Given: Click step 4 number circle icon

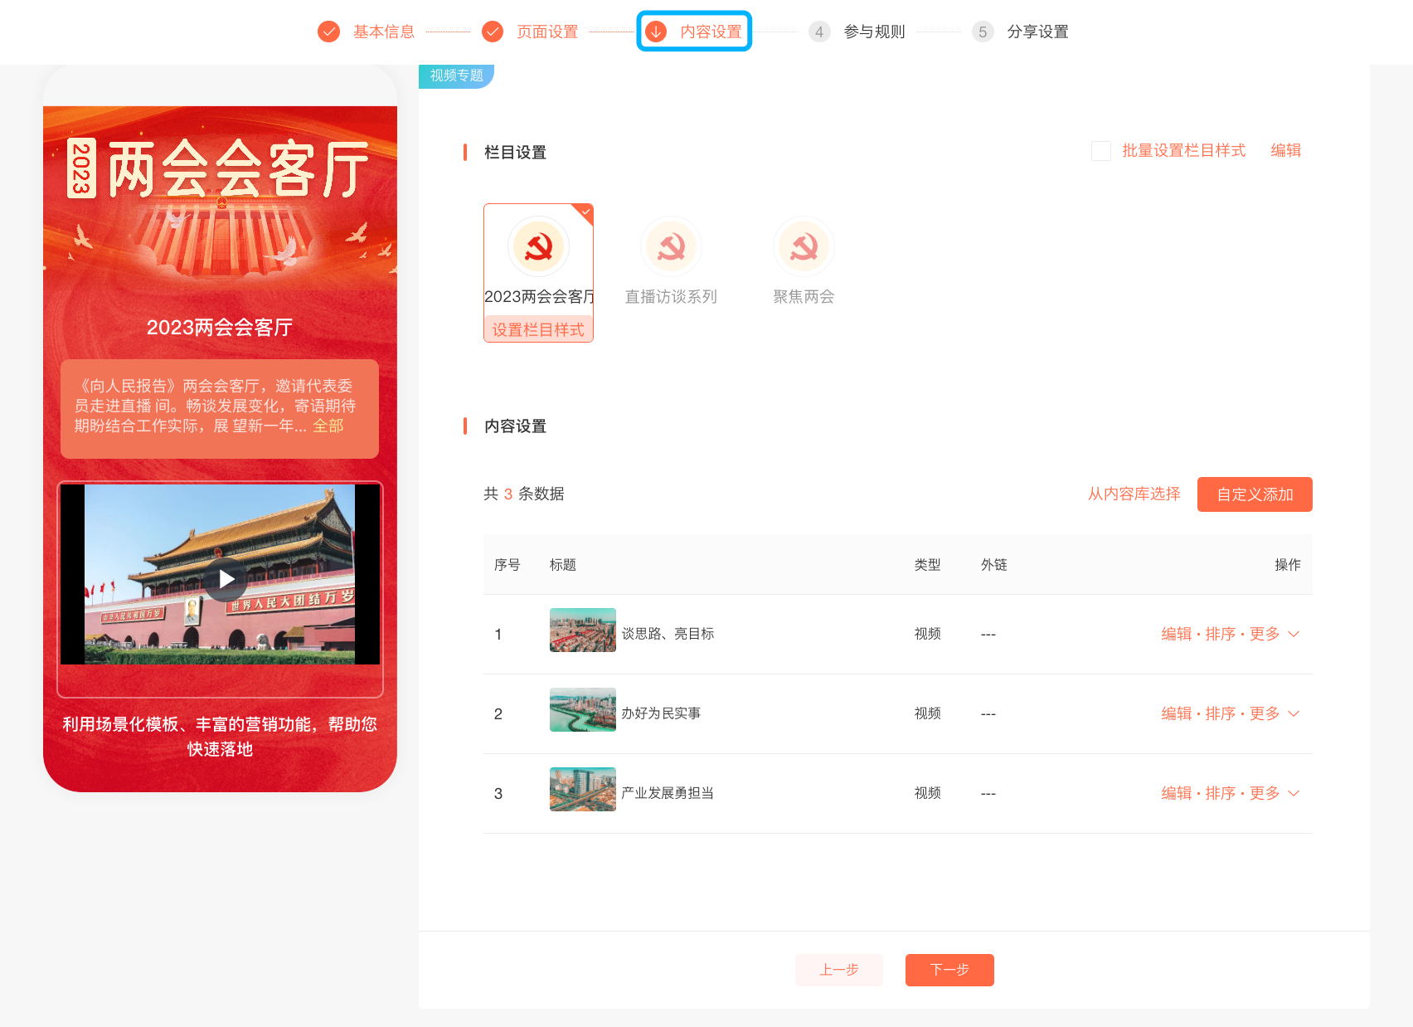Looking at the screenshot, I should coord(819,32).
